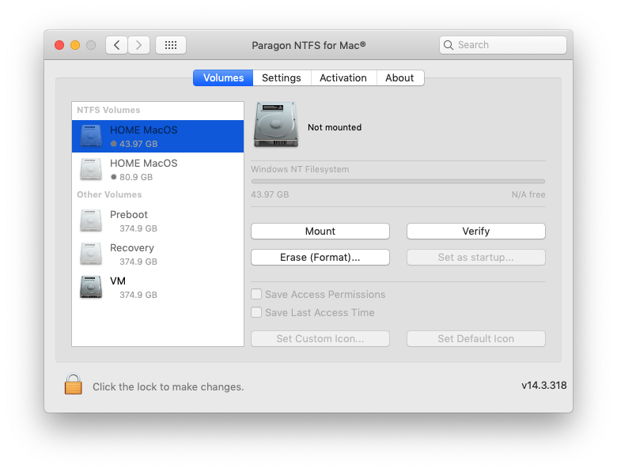
Task: Click the Other Volumes header
Action: click(109, 194)
